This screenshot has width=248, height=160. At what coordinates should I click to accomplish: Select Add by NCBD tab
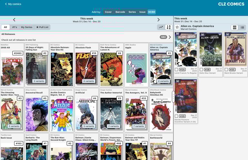click(x=151, y=12)
